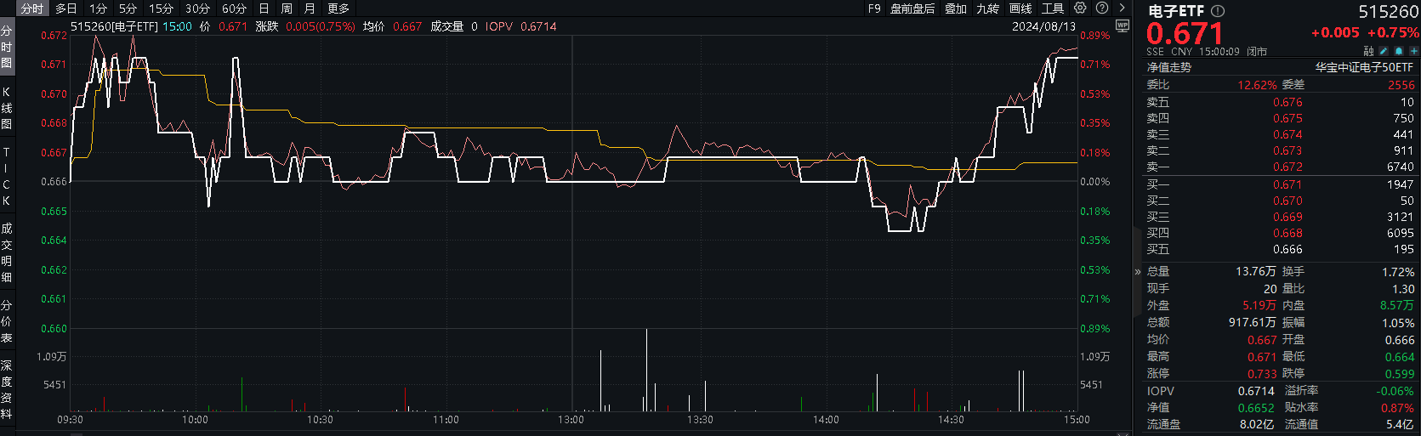Collapse the right panel with the » arrow
1421x436 pixels.
coord(1138,272)
